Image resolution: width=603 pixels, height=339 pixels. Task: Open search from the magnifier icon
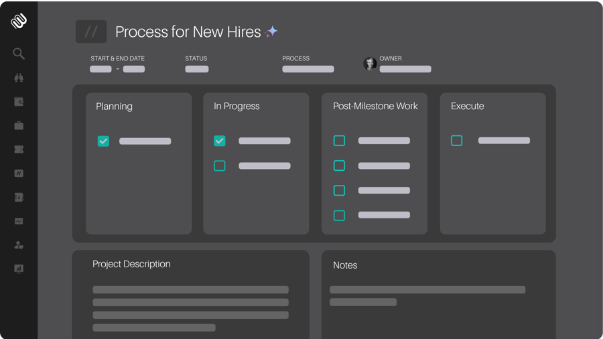pos(19,54)
